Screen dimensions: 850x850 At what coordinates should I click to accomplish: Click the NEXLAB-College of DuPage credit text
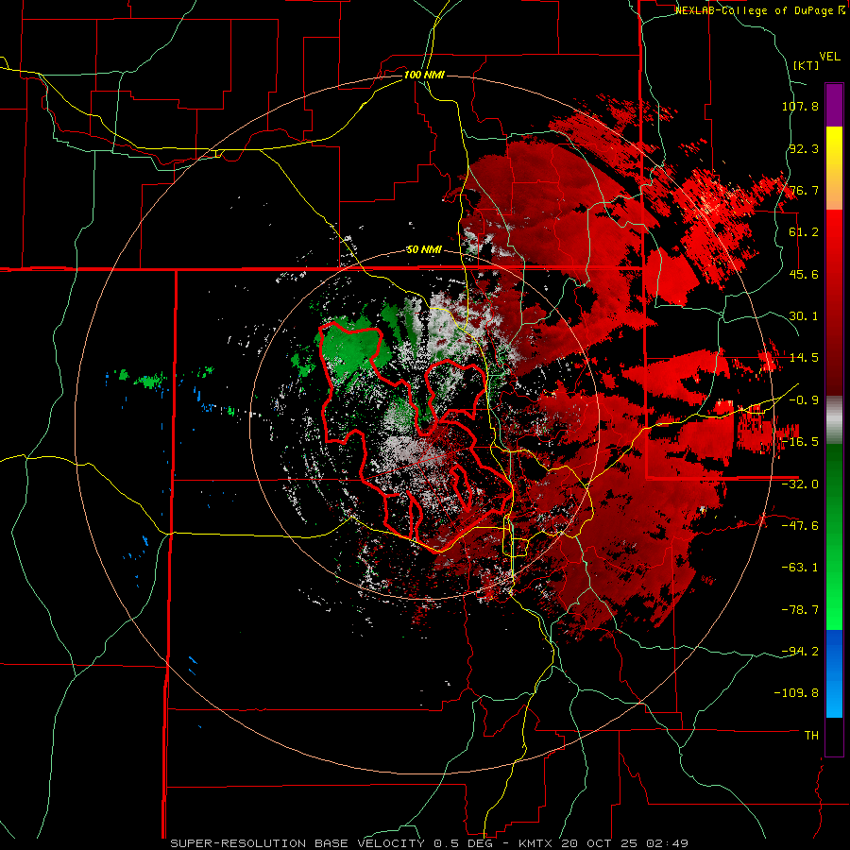(759, 10)
